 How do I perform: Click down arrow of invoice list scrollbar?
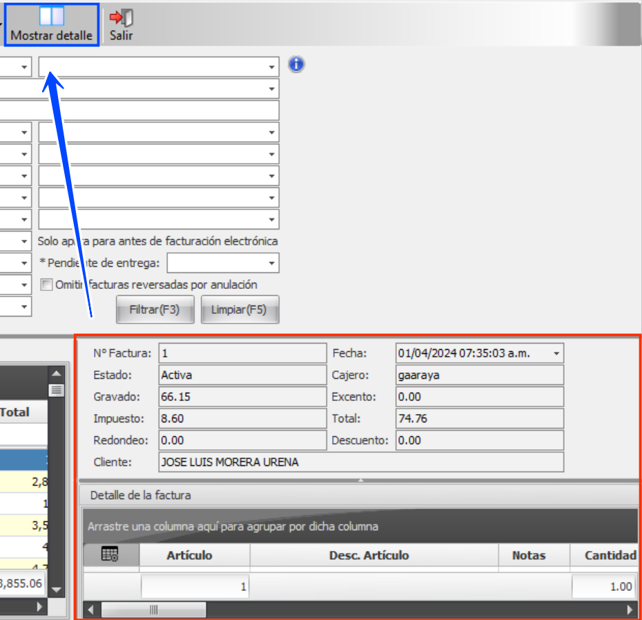point(57,590)
